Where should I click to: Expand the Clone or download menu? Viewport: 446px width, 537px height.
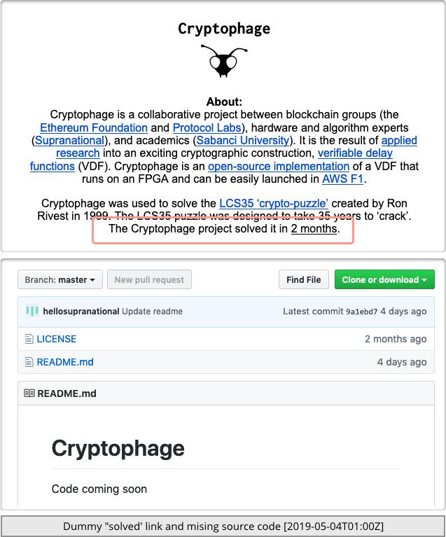[x=384, y=279]
